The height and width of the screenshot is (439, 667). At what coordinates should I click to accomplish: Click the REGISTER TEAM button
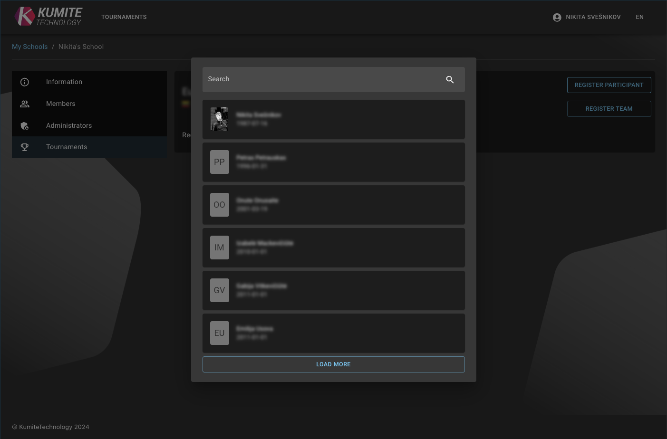(609, 109)
